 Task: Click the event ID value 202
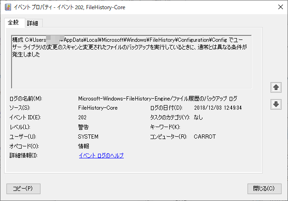tap(83, 117)
